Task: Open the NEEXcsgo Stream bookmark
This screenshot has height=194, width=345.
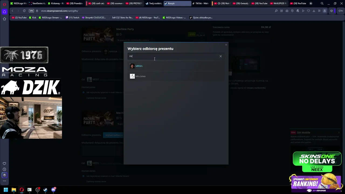Action: click(50, 18)
